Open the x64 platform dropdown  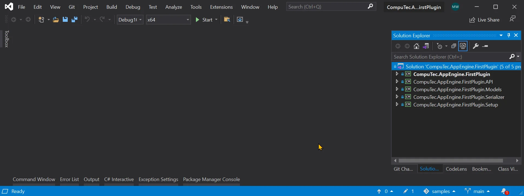(x=168, y=20)
